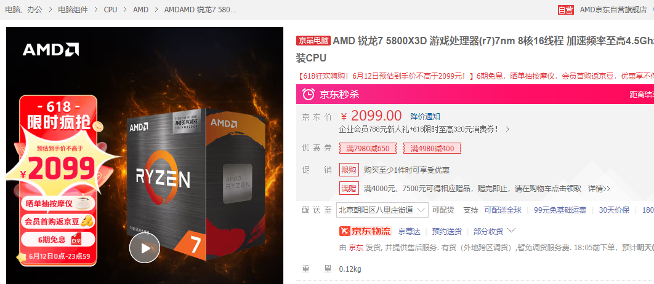Expand the 部分收货 services chevron
The width and height of the screenshot is (654, 284).
point(511,230)
